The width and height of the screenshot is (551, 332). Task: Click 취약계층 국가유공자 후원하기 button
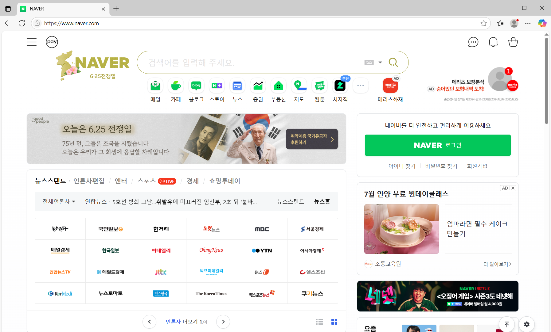tap(312, 139)
